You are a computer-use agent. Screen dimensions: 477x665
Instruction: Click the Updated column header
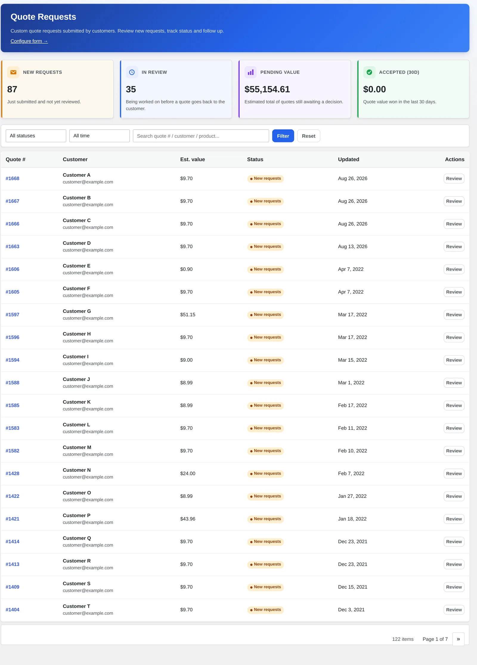[x=349, y=159]
